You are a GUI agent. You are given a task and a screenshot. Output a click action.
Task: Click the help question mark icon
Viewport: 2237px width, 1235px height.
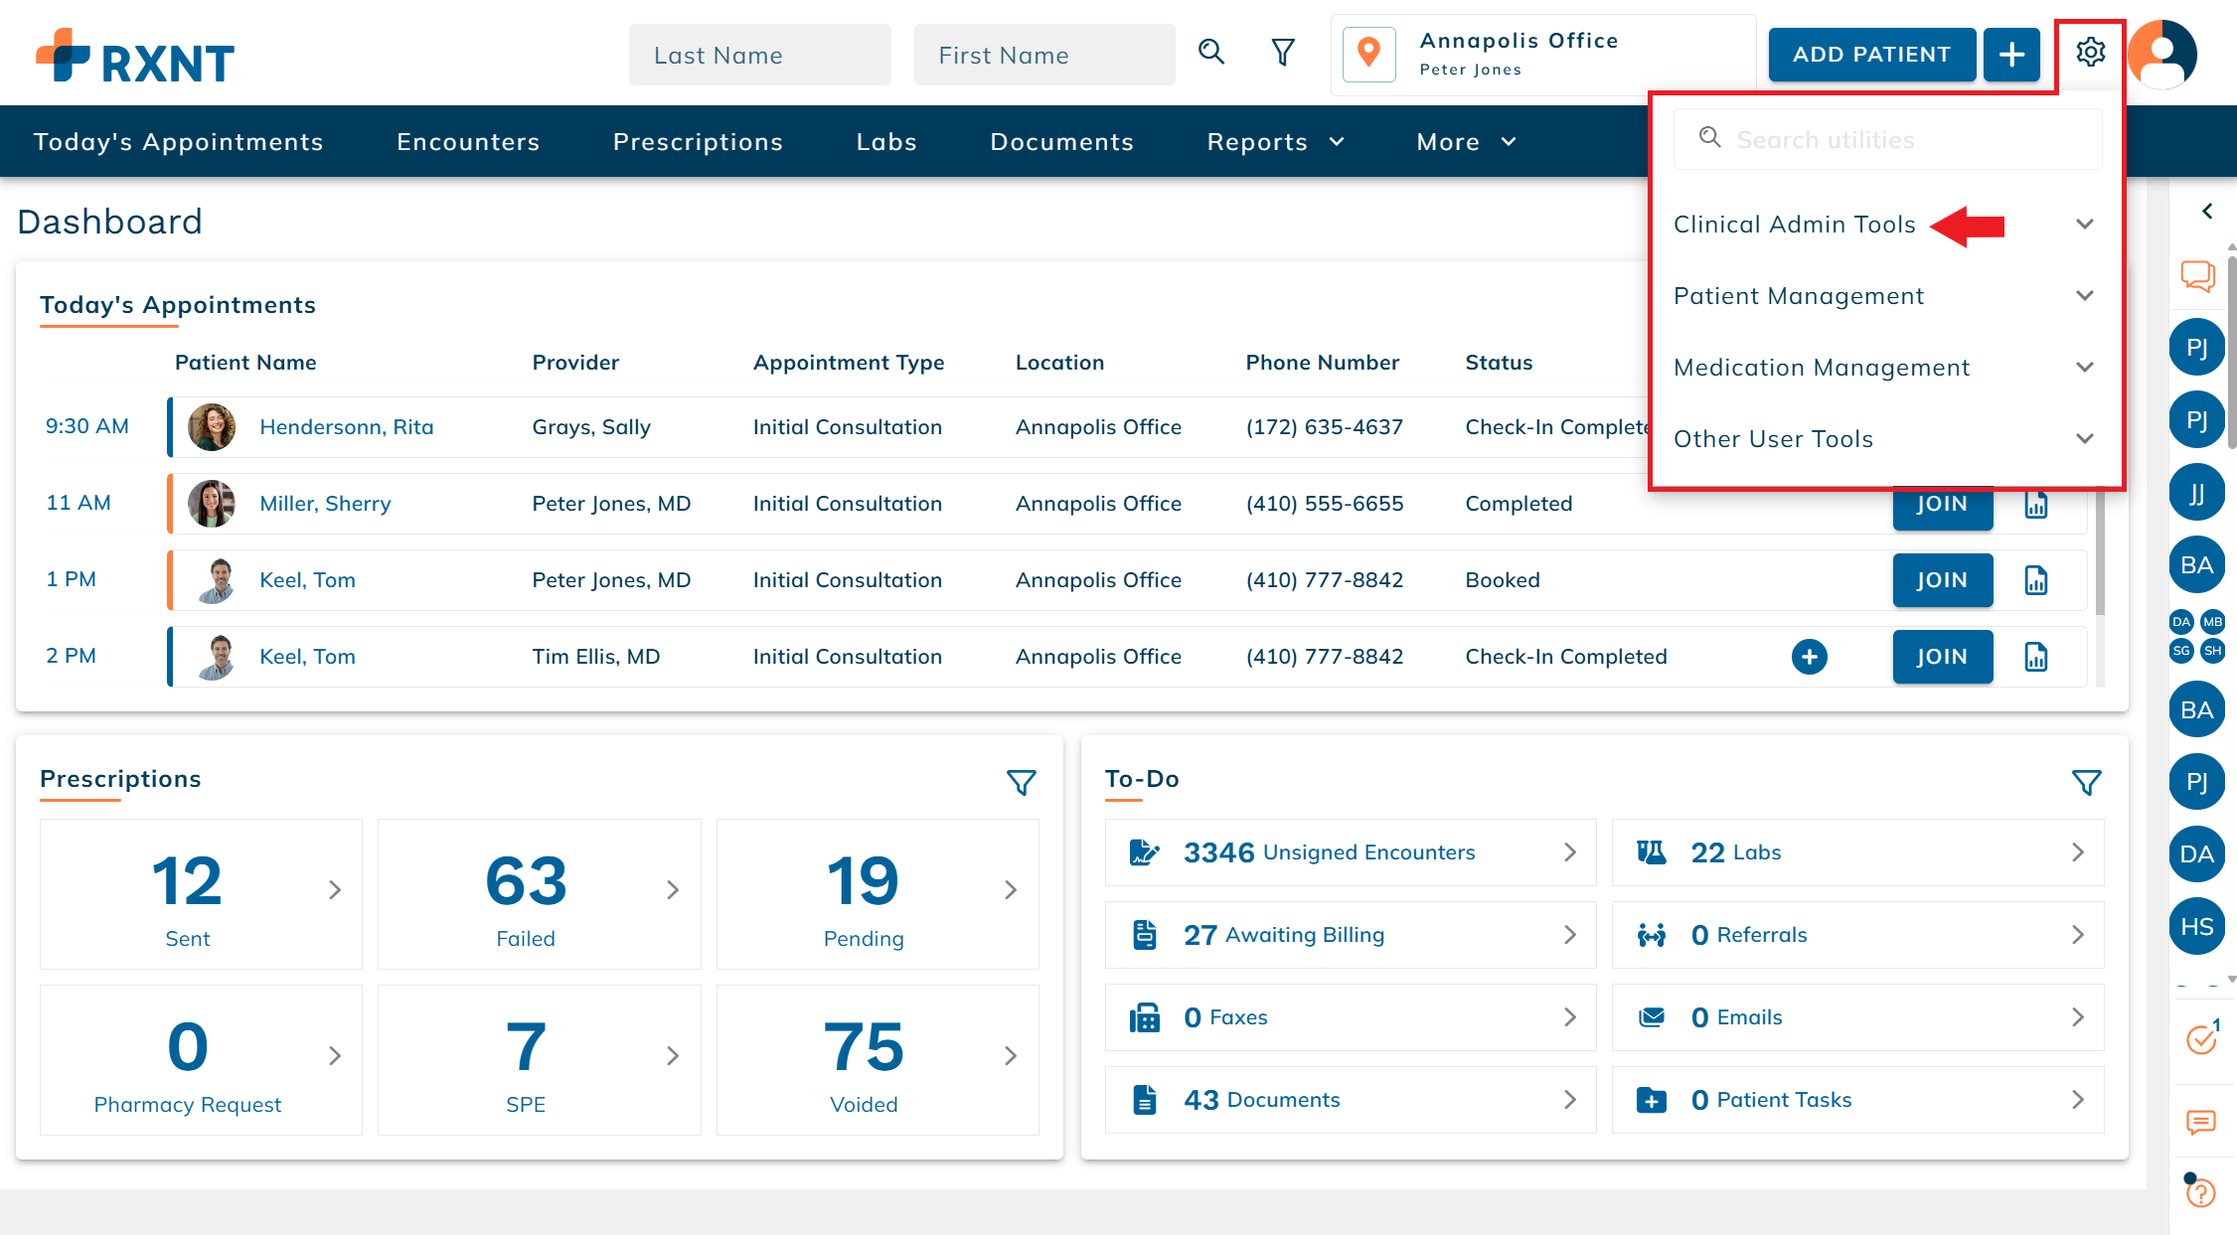pos(2200,1192)
